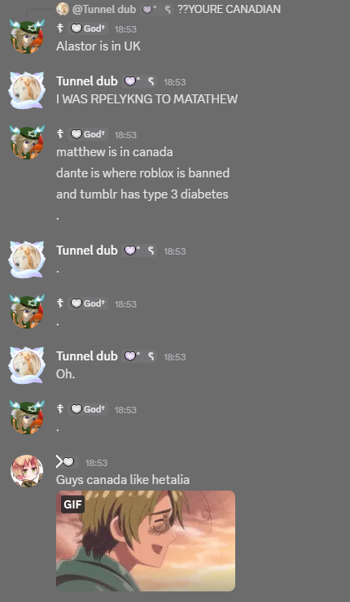
Task: Click the message 'dante is where roblox is banned'
Action: point(143,172)
